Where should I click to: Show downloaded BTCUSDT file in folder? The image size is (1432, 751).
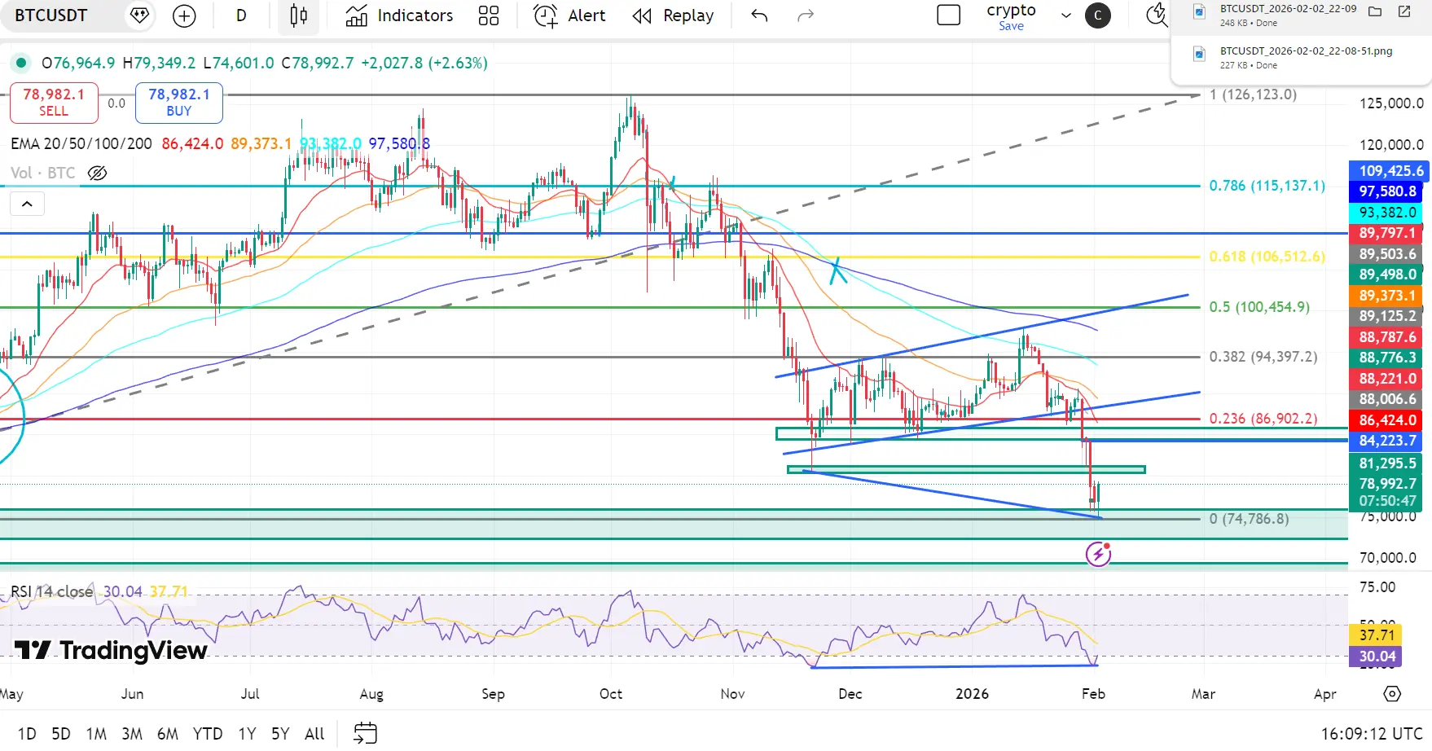pyautogui.click(x=1375, y=11)
